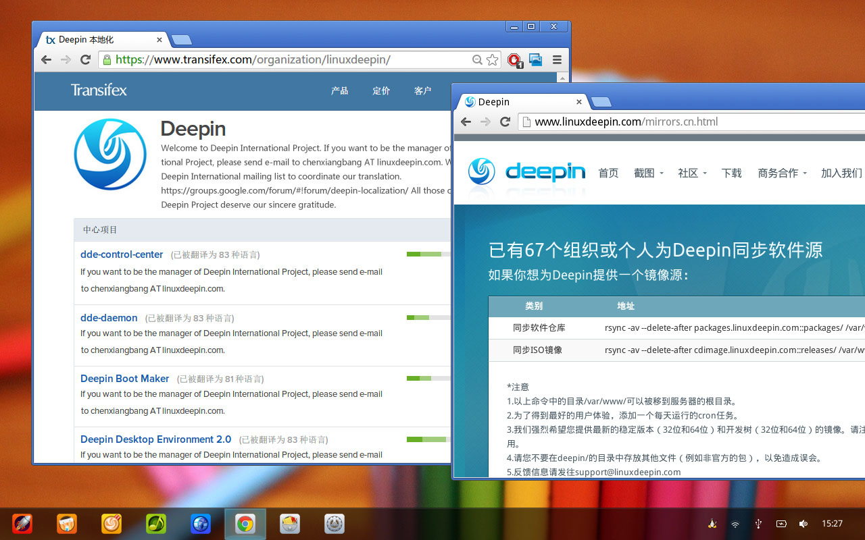The height and width of the screenshot is (540, 865).
Task: Close the 'Deepin' tab in mirrors window
Action: 579,102
